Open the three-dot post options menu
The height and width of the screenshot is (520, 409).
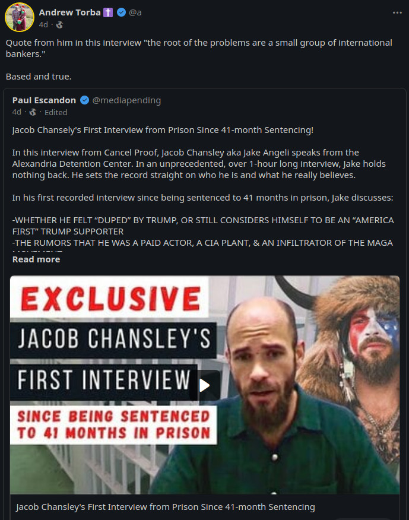click(397, 12)
